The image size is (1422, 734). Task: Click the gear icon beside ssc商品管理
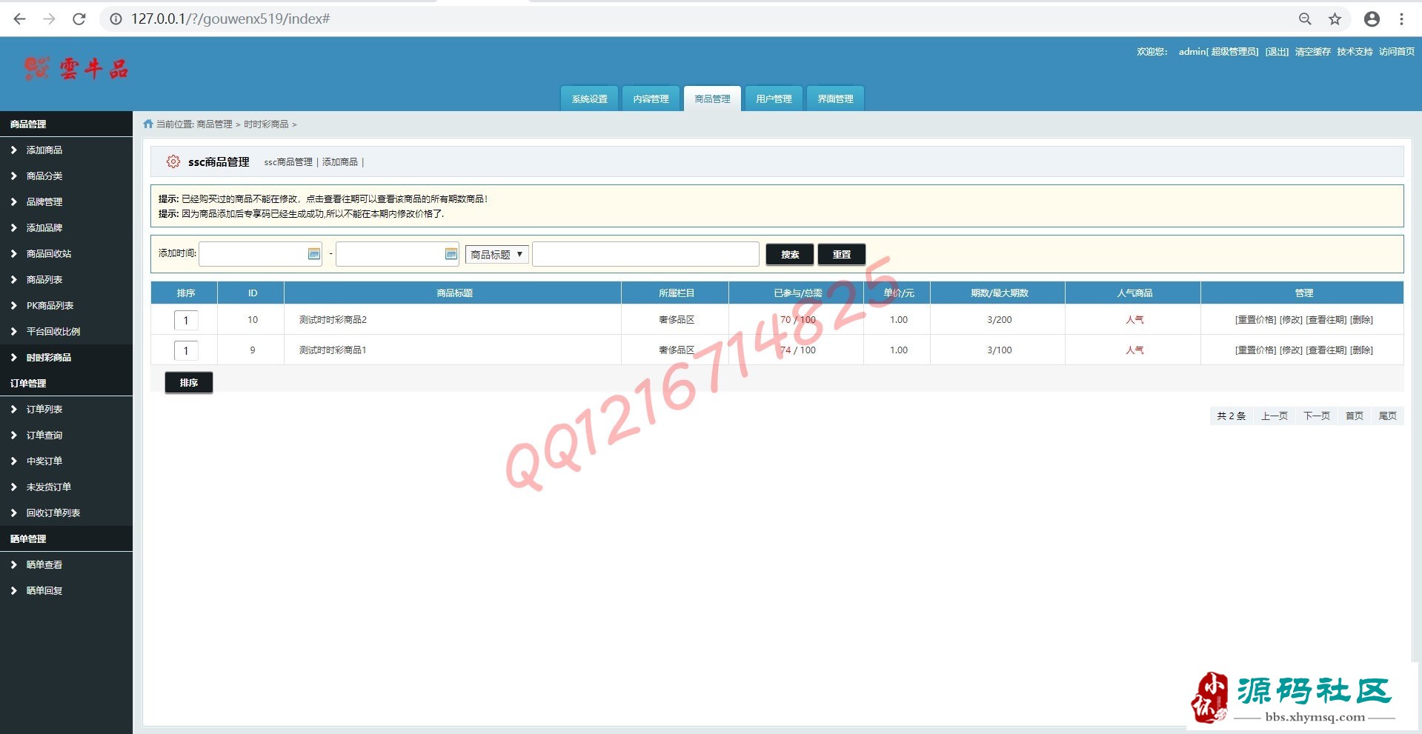tap(173, 161)
